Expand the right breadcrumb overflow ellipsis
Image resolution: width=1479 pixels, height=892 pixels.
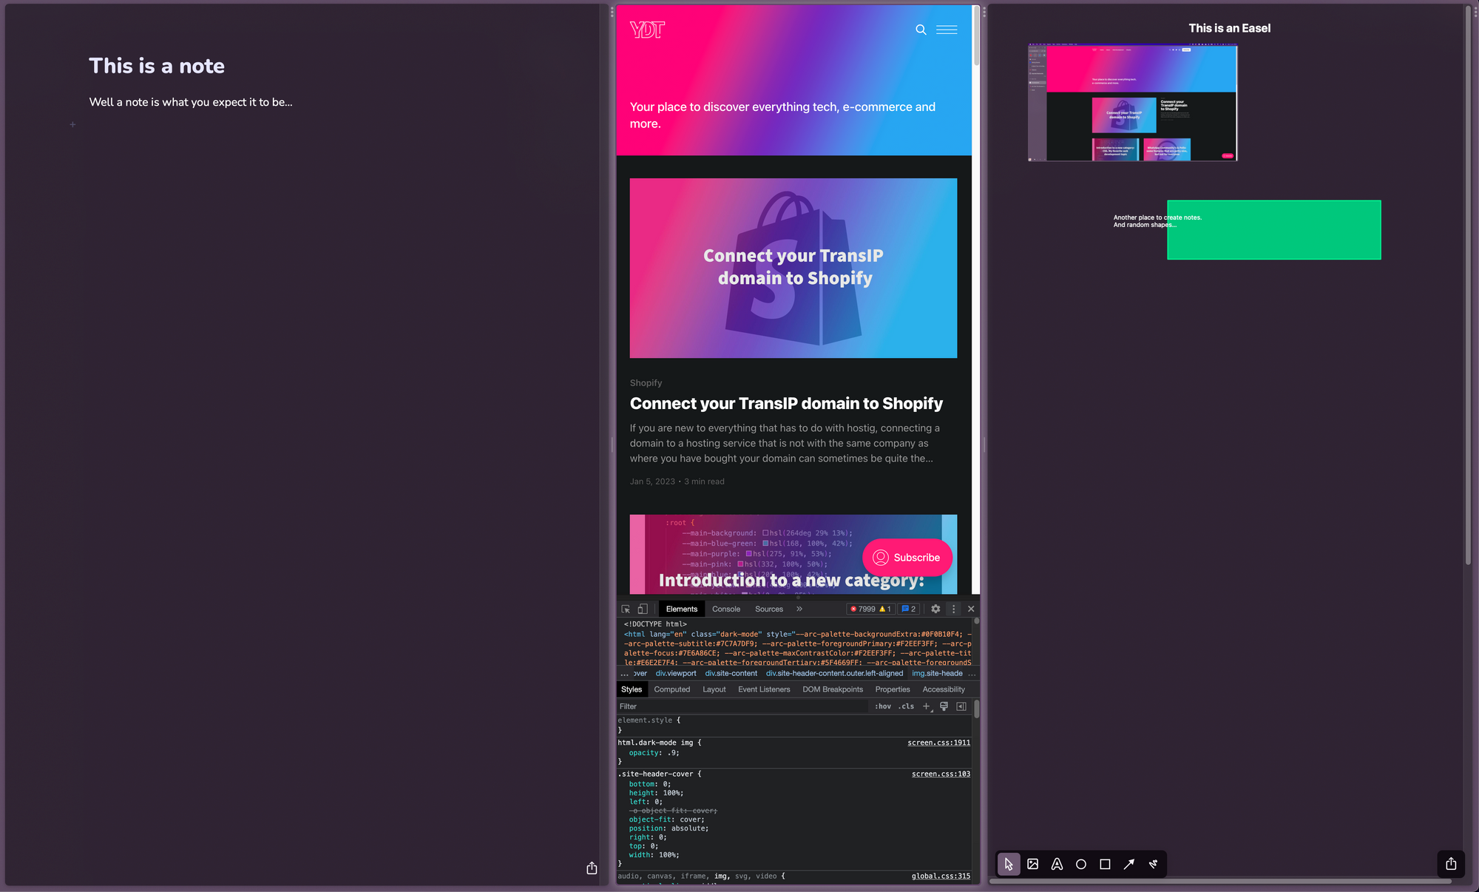pos(972,673)
